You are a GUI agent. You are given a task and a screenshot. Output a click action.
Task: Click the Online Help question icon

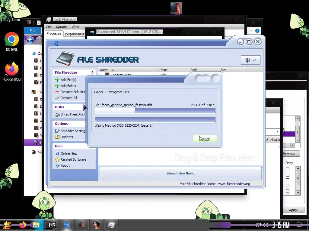(x=57, y=153)
